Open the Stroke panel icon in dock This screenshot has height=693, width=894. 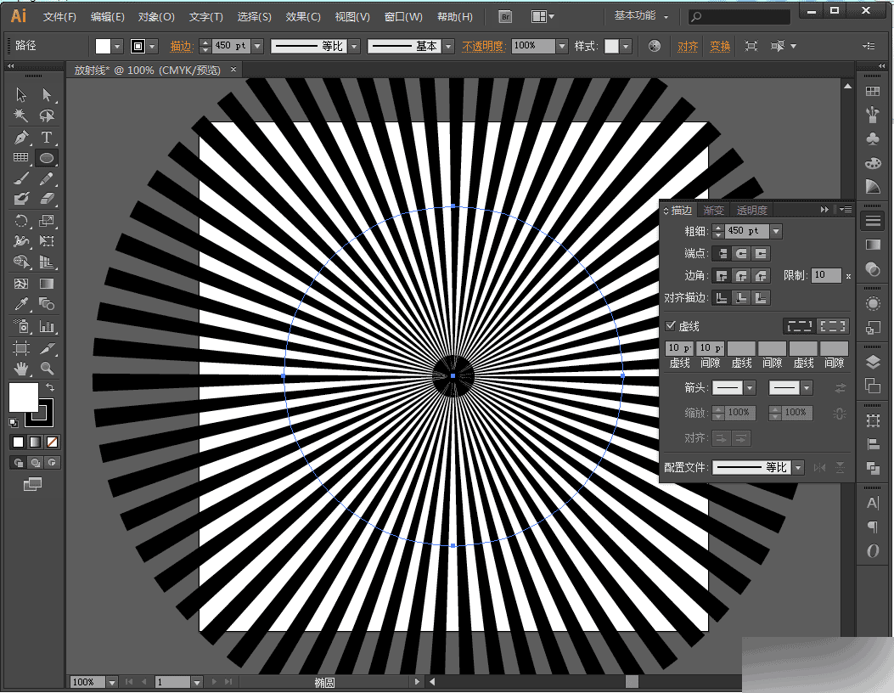coord(873,220)
